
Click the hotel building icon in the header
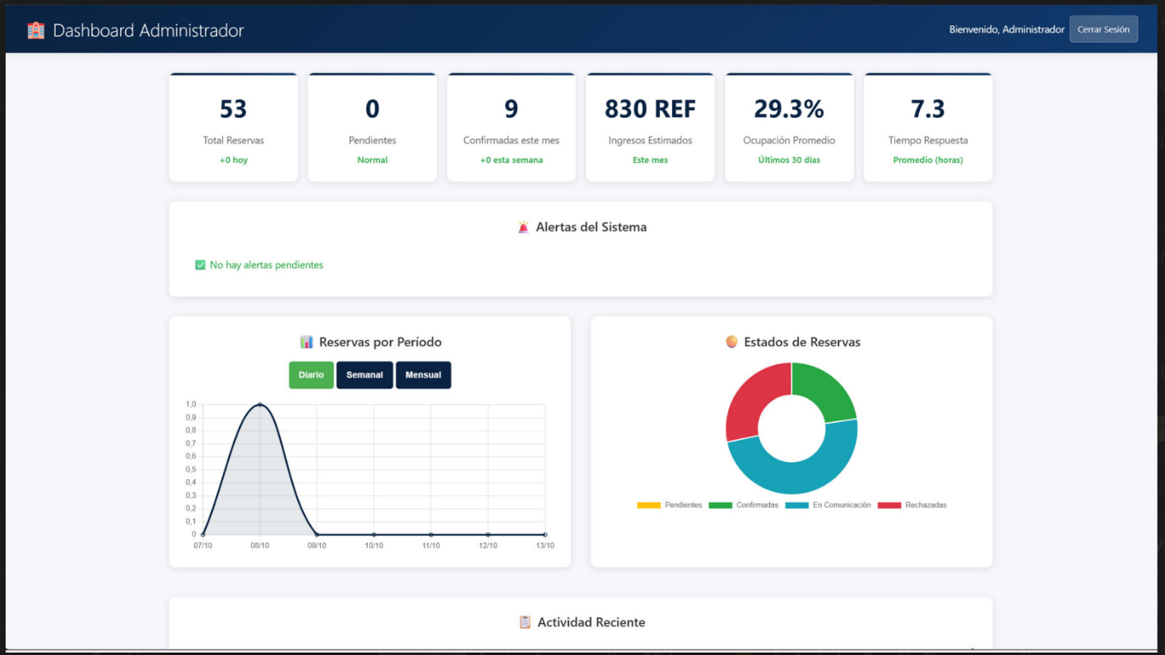35,29
